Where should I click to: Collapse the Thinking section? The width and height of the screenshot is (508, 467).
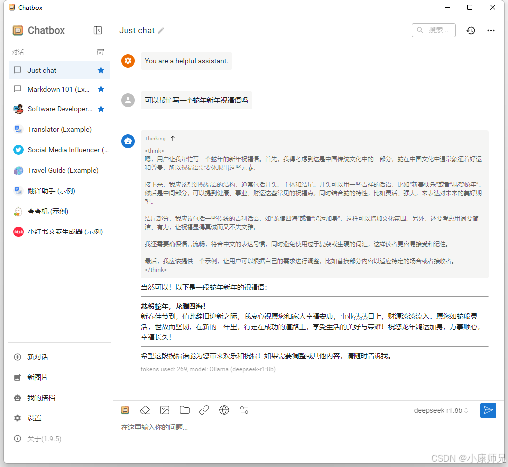tap(172, 138)
